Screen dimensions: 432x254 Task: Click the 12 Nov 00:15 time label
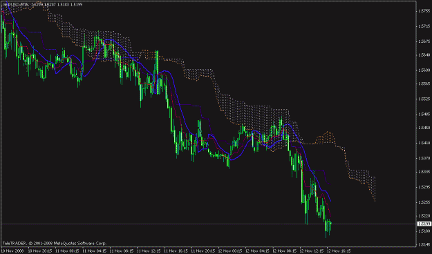230,251
